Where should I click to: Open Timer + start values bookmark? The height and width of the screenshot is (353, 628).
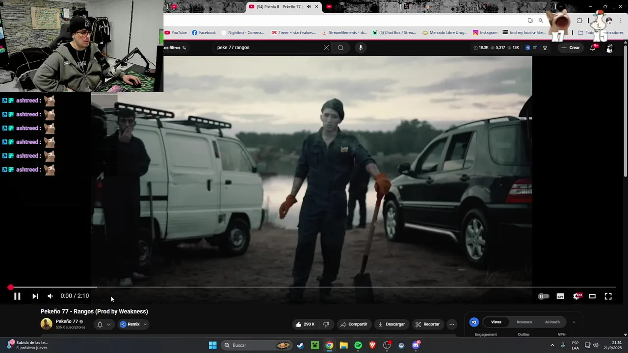click(293, 33)
